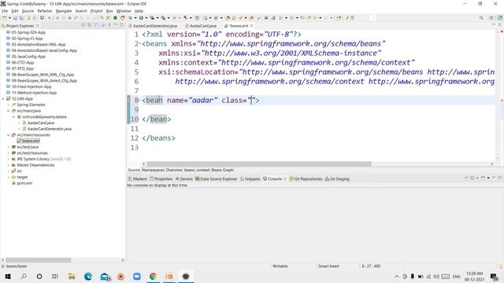The image size is (504, 283).
Task: Click the Smart Insert status entry
Action: [x=328, y=266]
